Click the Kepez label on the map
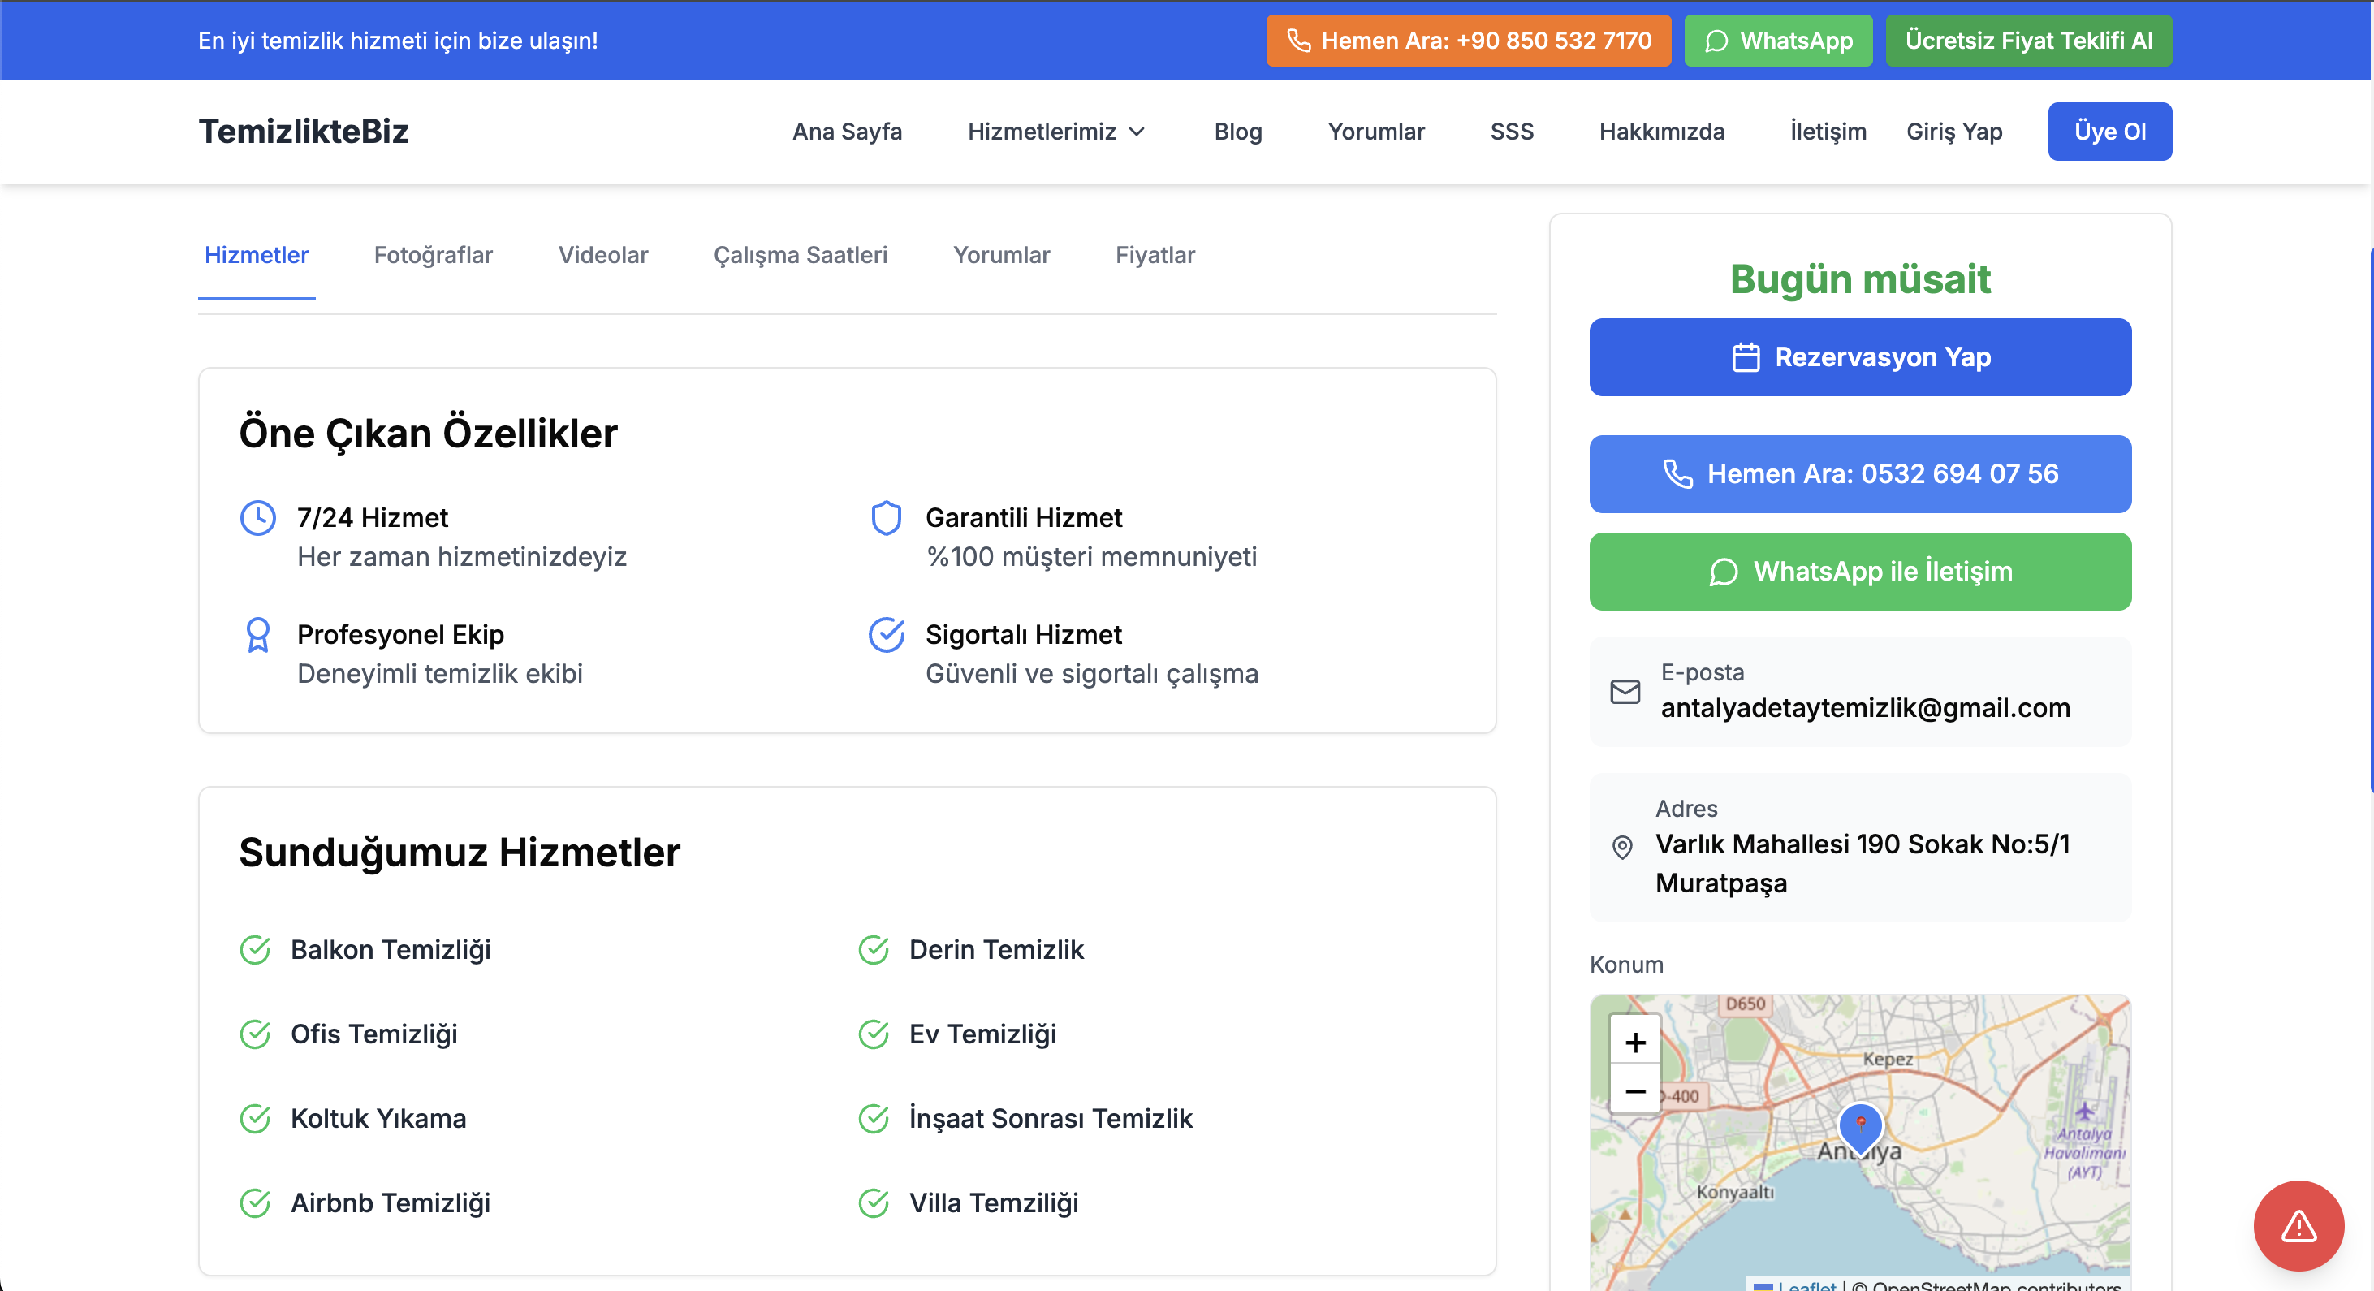 (1888, 1059)
